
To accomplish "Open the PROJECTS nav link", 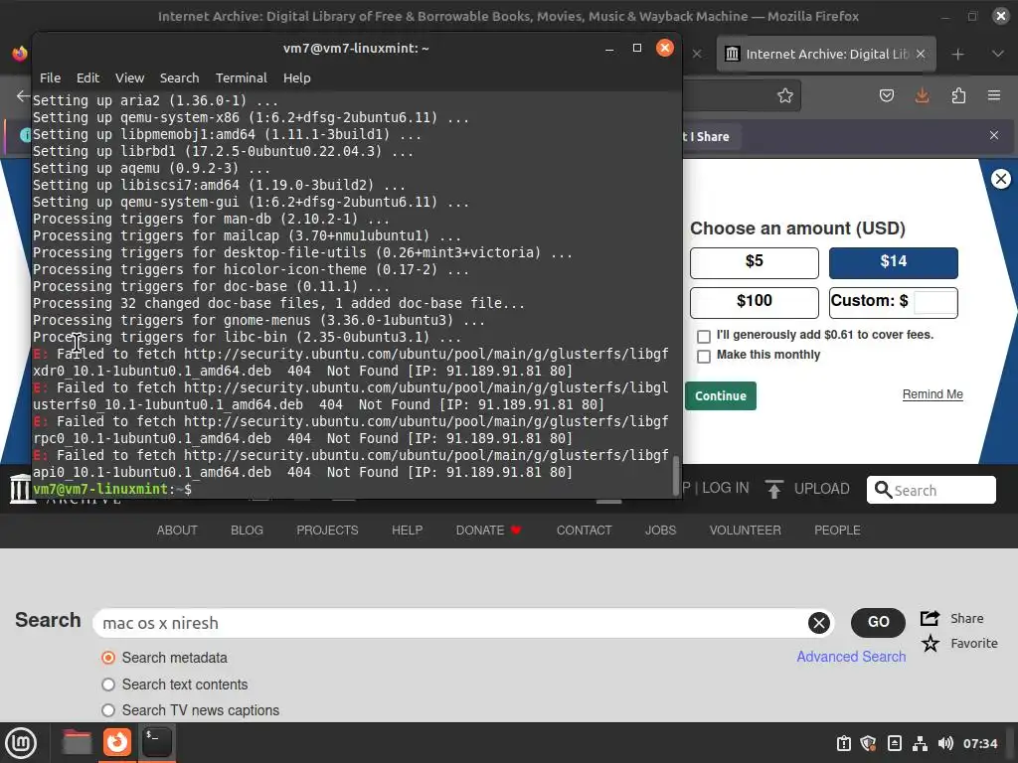I will coord(327,531).
